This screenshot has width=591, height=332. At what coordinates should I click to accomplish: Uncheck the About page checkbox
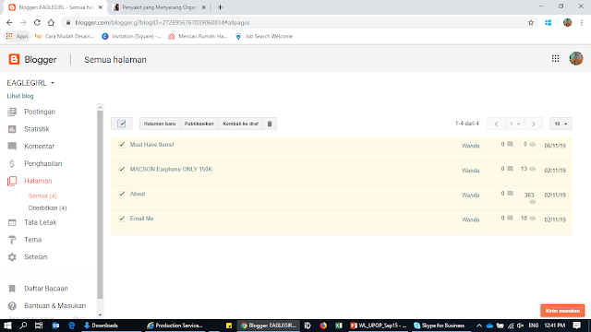[121, 194]
